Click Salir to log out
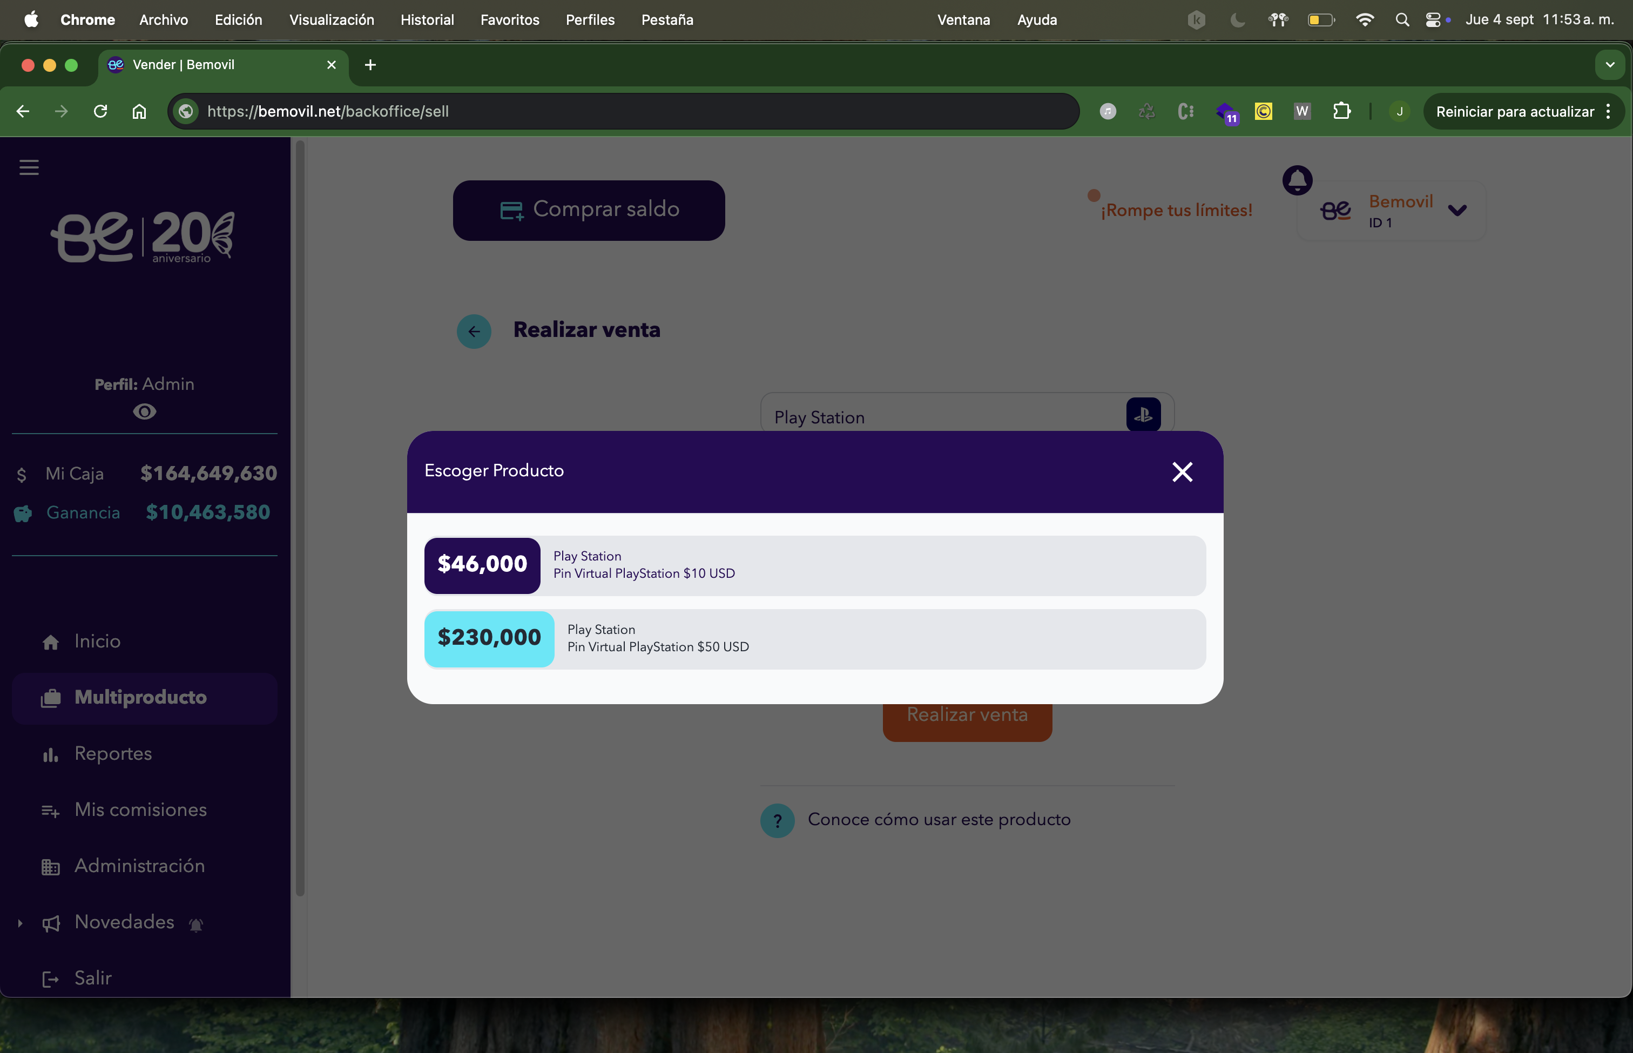Screen dimensions: 1633x1053 click(x=92, y=978)
